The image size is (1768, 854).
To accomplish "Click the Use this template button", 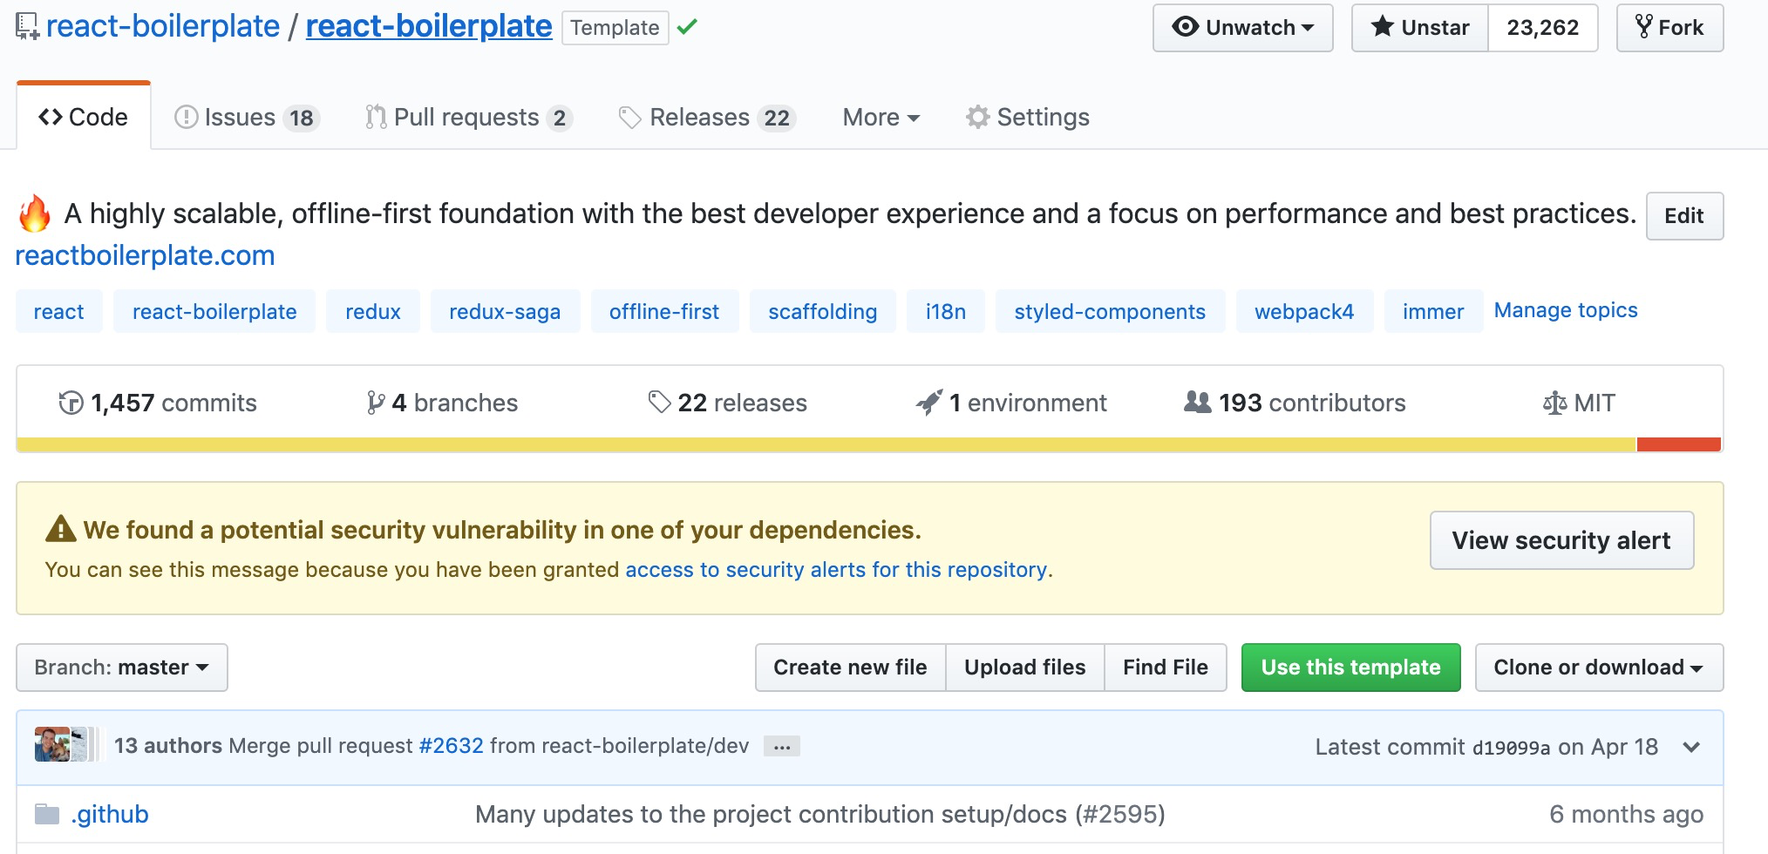I will [x=1350, y=668].
